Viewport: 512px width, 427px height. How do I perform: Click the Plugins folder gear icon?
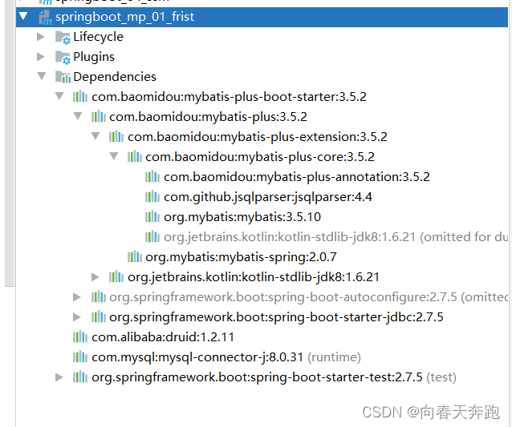click(63, 58)
